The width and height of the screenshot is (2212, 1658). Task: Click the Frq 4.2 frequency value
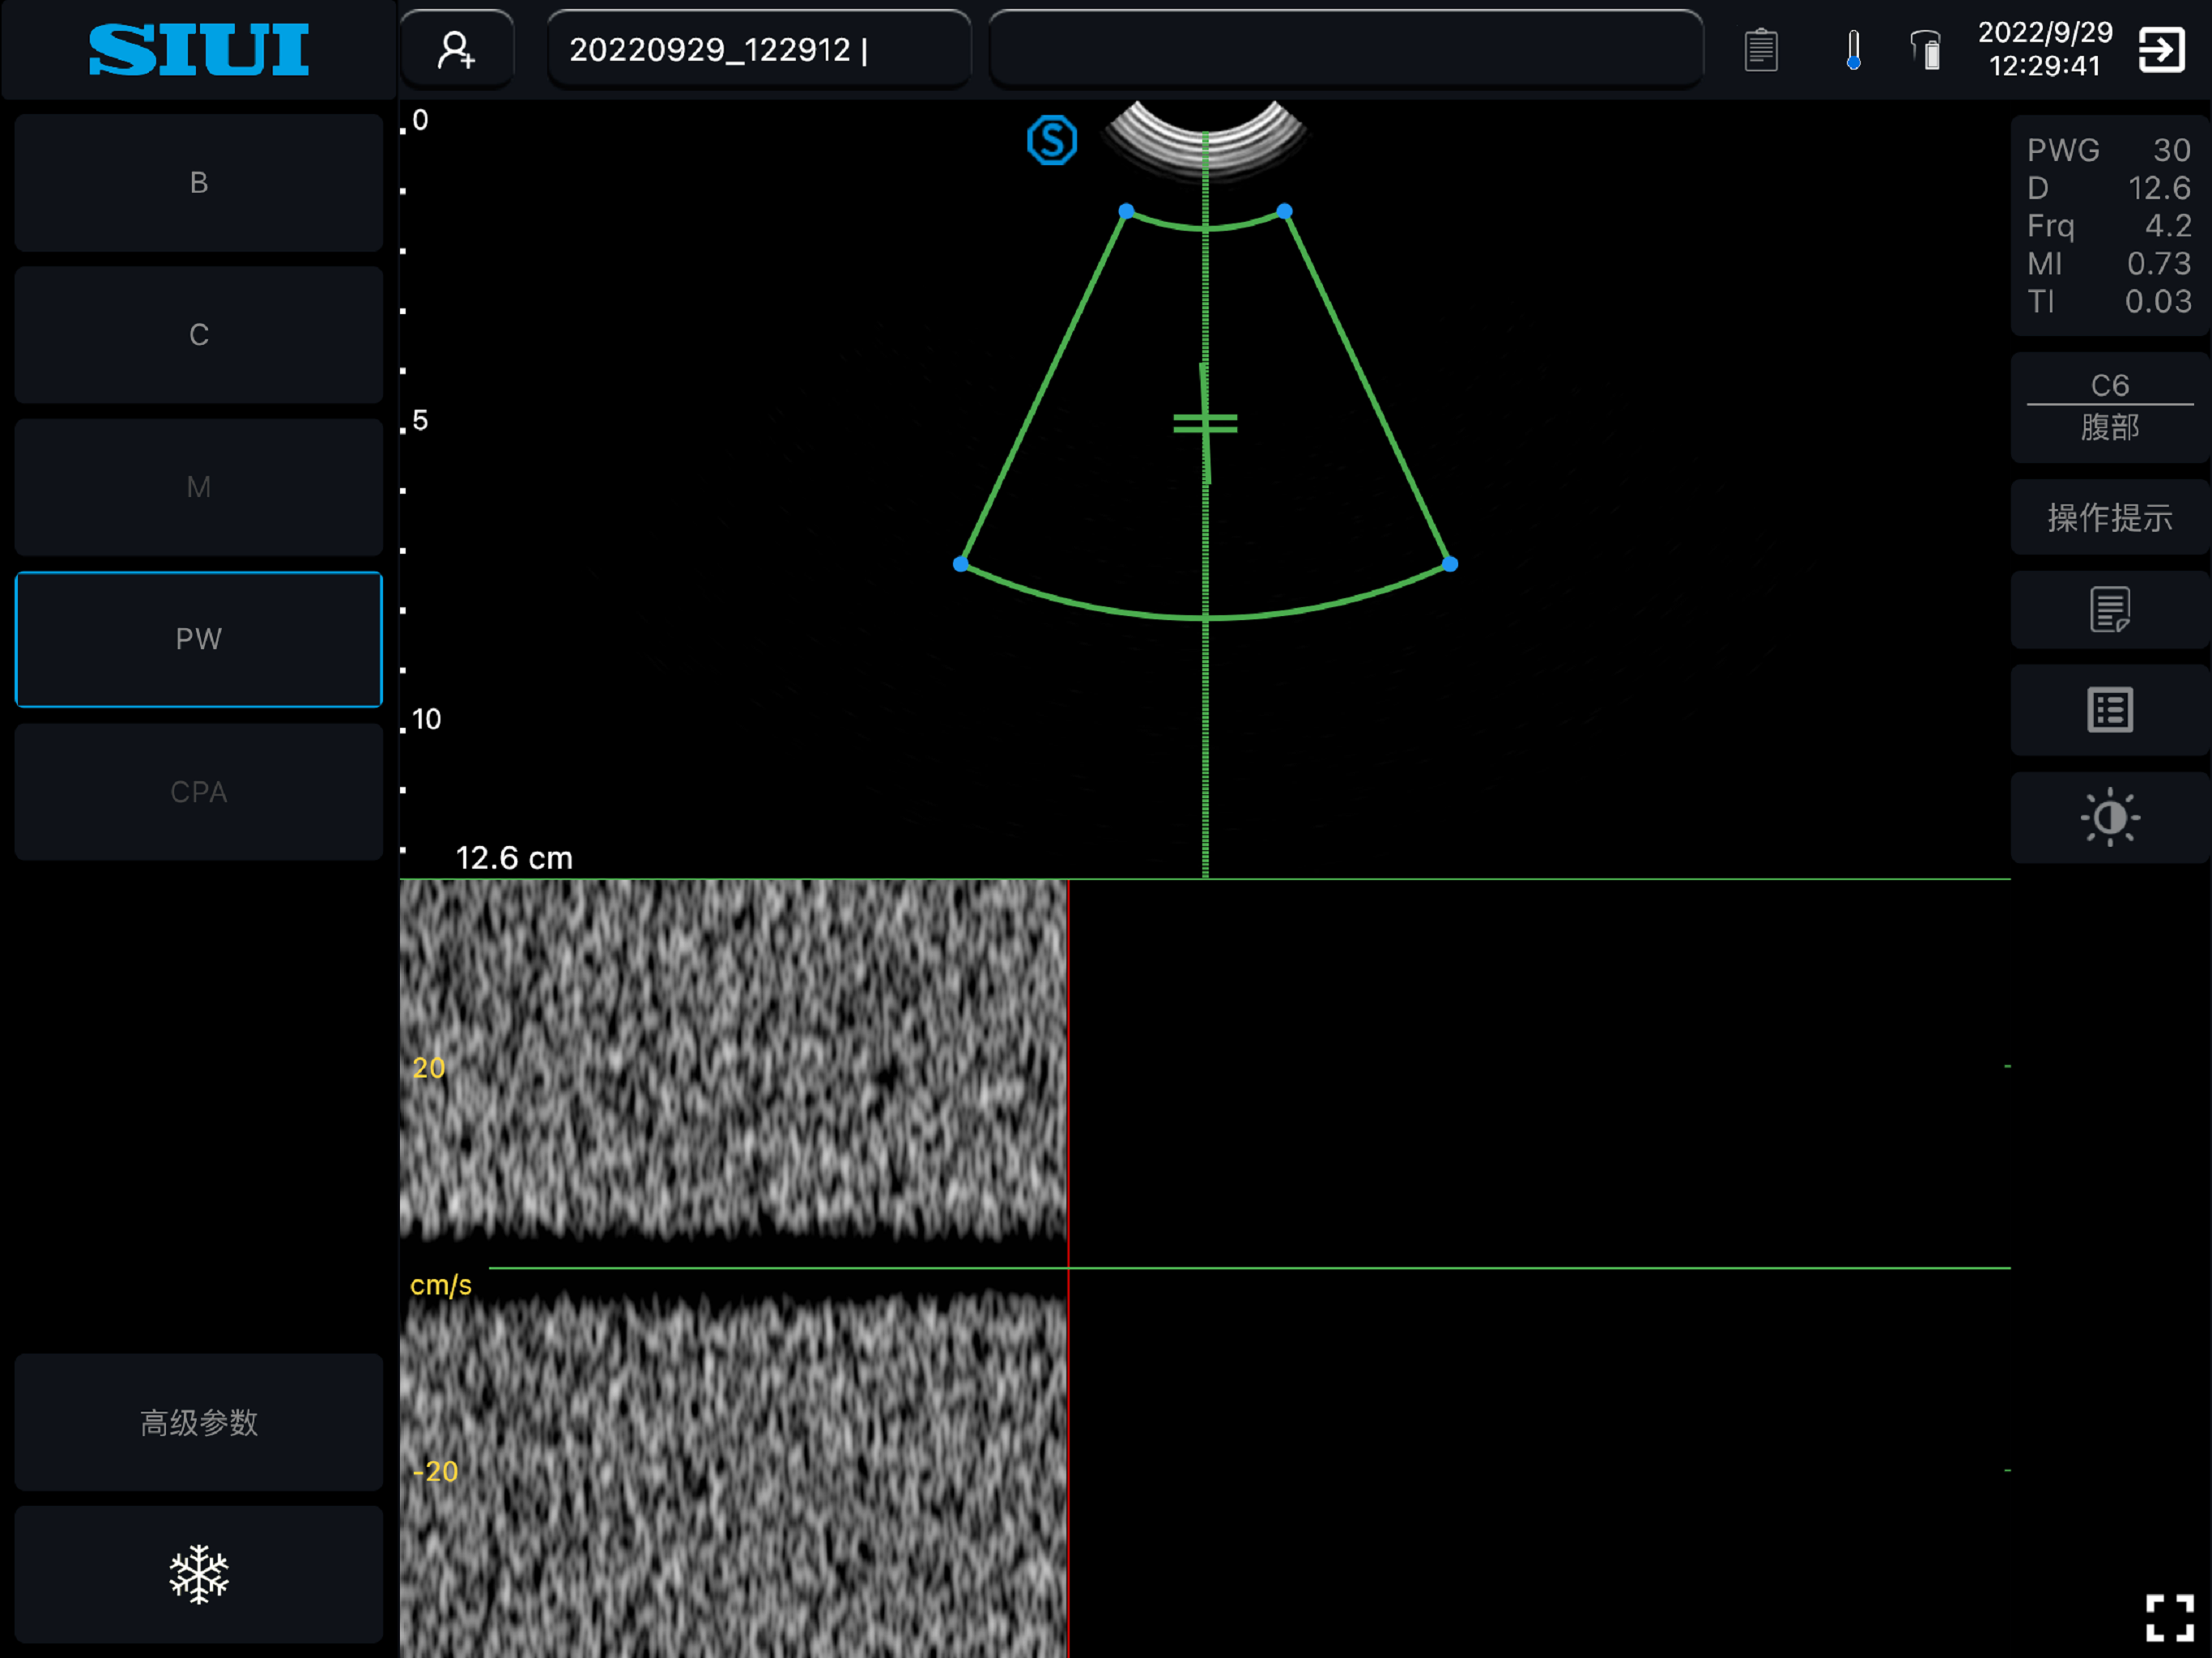(x=2109, y=226)
